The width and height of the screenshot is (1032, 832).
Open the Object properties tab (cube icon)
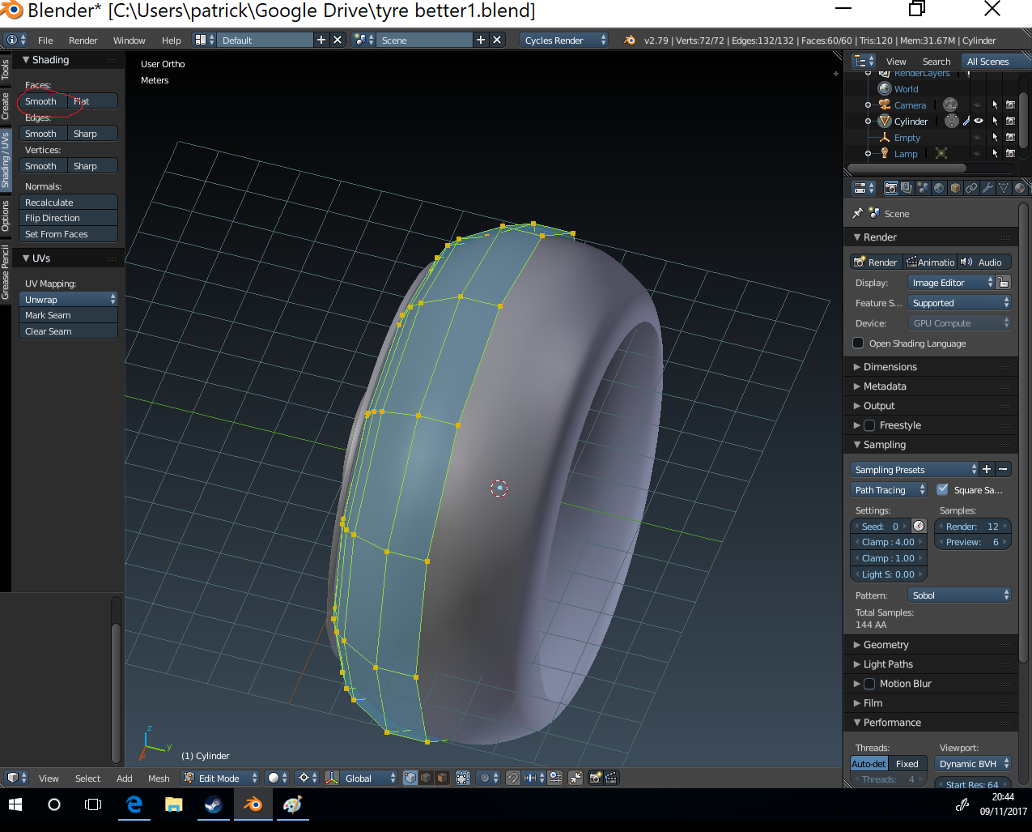point(955,188)
